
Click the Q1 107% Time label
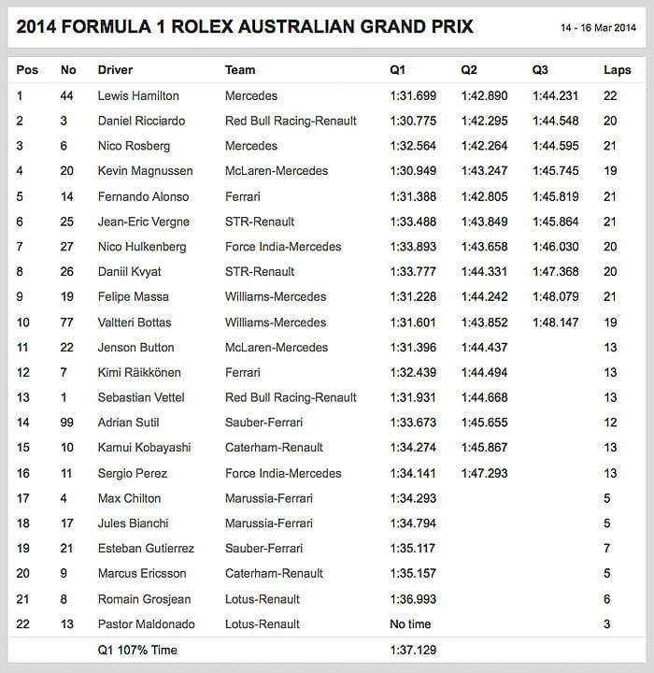tap(137, 650)
